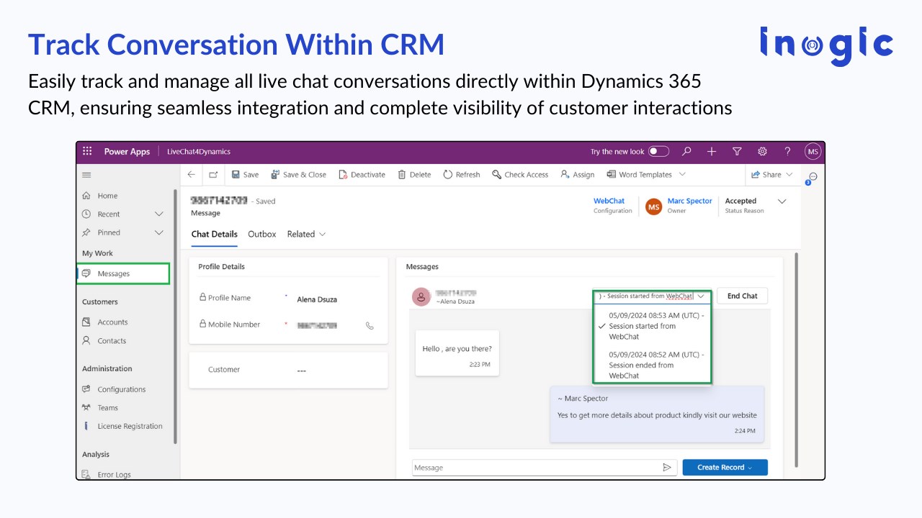The image size is (922, 518).
Task: Call the mobile number phone icon
Action: point(370,325)
